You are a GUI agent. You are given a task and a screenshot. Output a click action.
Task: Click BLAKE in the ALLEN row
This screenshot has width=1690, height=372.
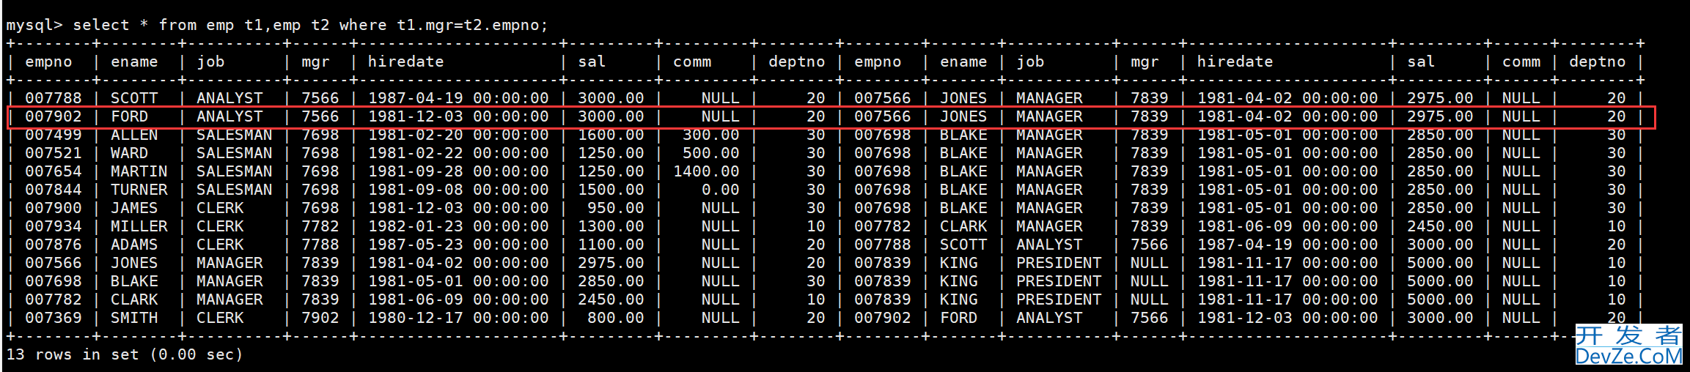(x=963, y=135)
